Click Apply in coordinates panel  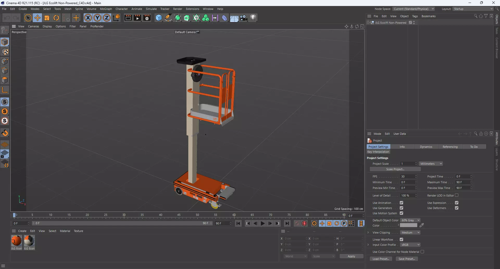(x=351, y=256)
